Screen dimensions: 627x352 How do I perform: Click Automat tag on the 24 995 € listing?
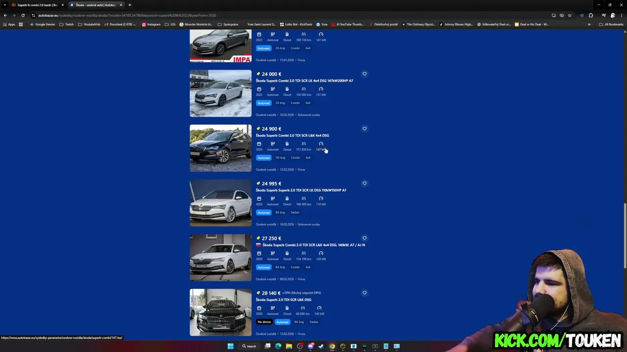(x=264, y=213)
